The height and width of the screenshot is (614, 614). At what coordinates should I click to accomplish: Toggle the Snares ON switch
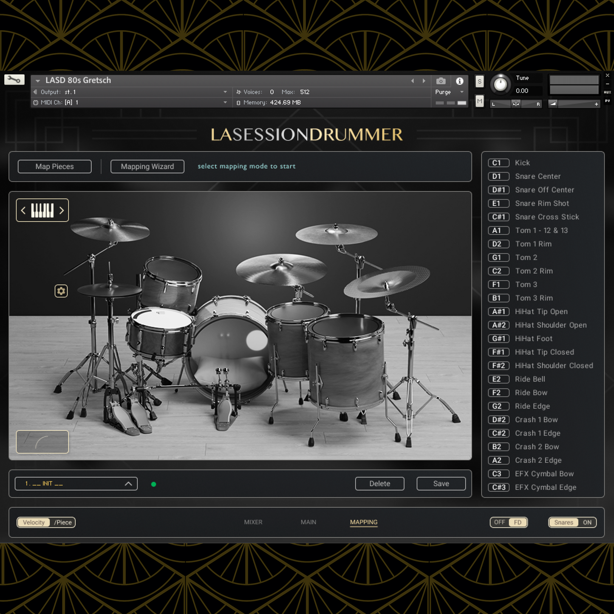point(572,522)
